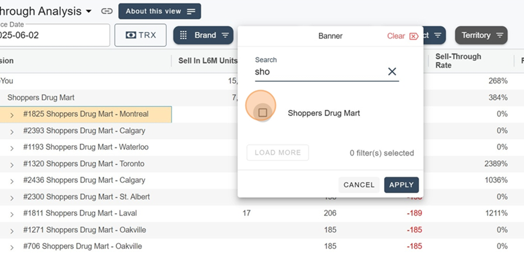
Task: Check the Shoppers Drug Mart checkbox
Action: tap(263, 113)
